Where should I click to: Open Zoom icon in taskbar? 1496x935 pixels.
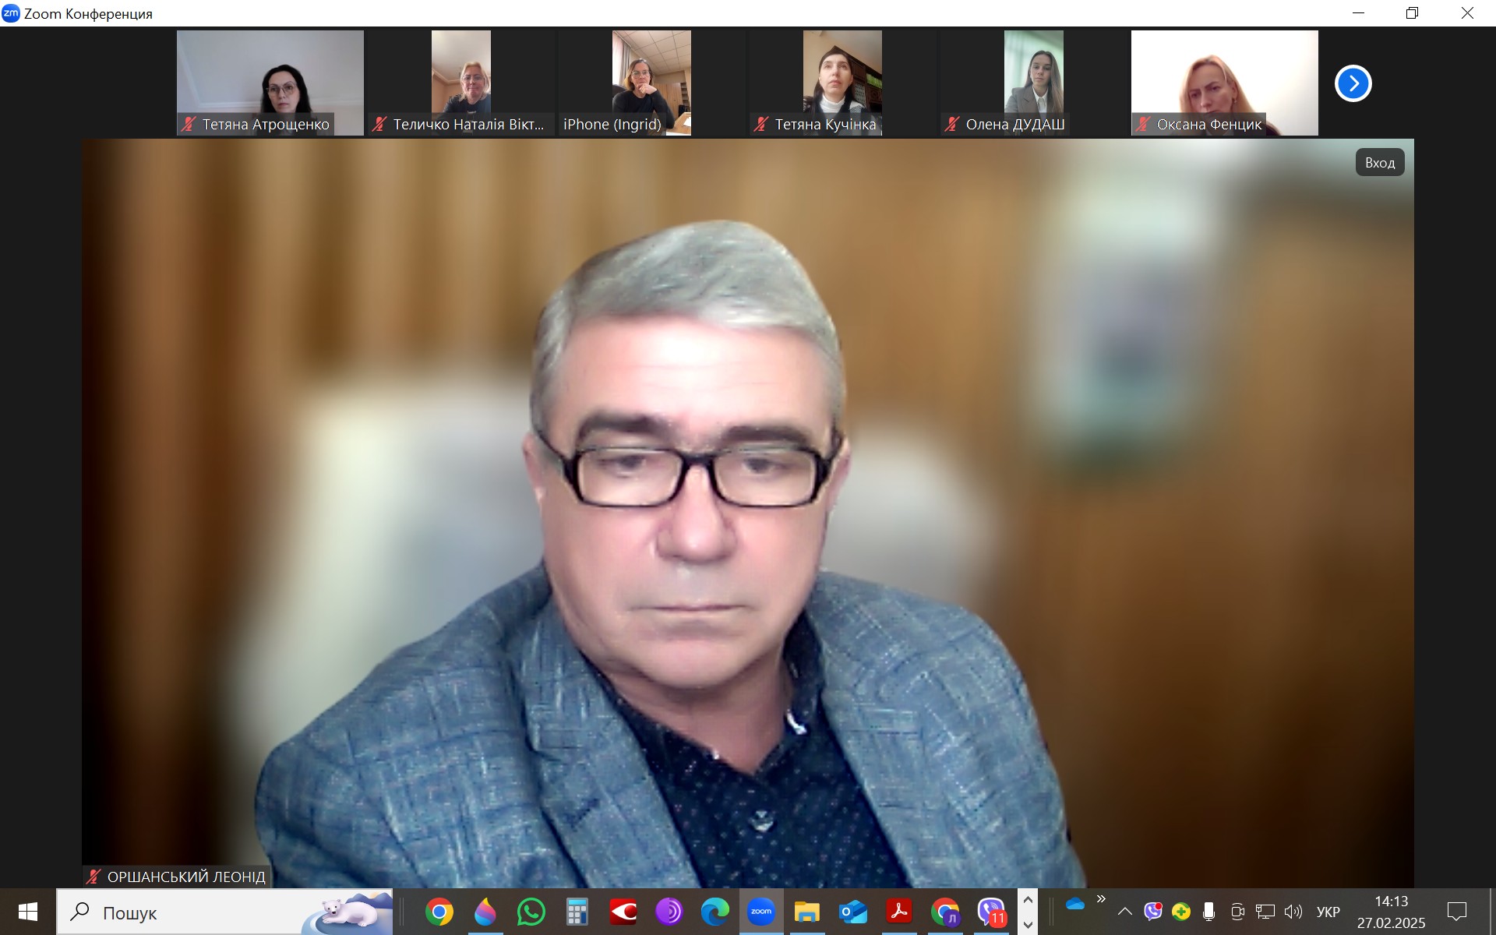coord(760,911)
